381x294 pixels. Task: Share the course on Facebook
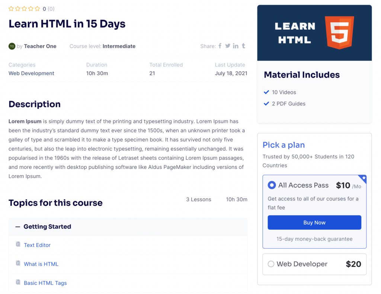coord(219,46)
